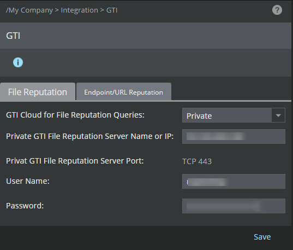Open the help question mark icon
This screenshot has width=293, height=250.
pyautogui.click(x=277, y=10)
